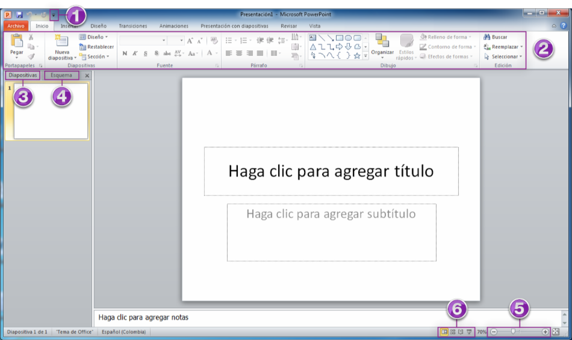Open Customize Quick Access Toolbar dropdown
Screen dimensions: 572x340
54,15
